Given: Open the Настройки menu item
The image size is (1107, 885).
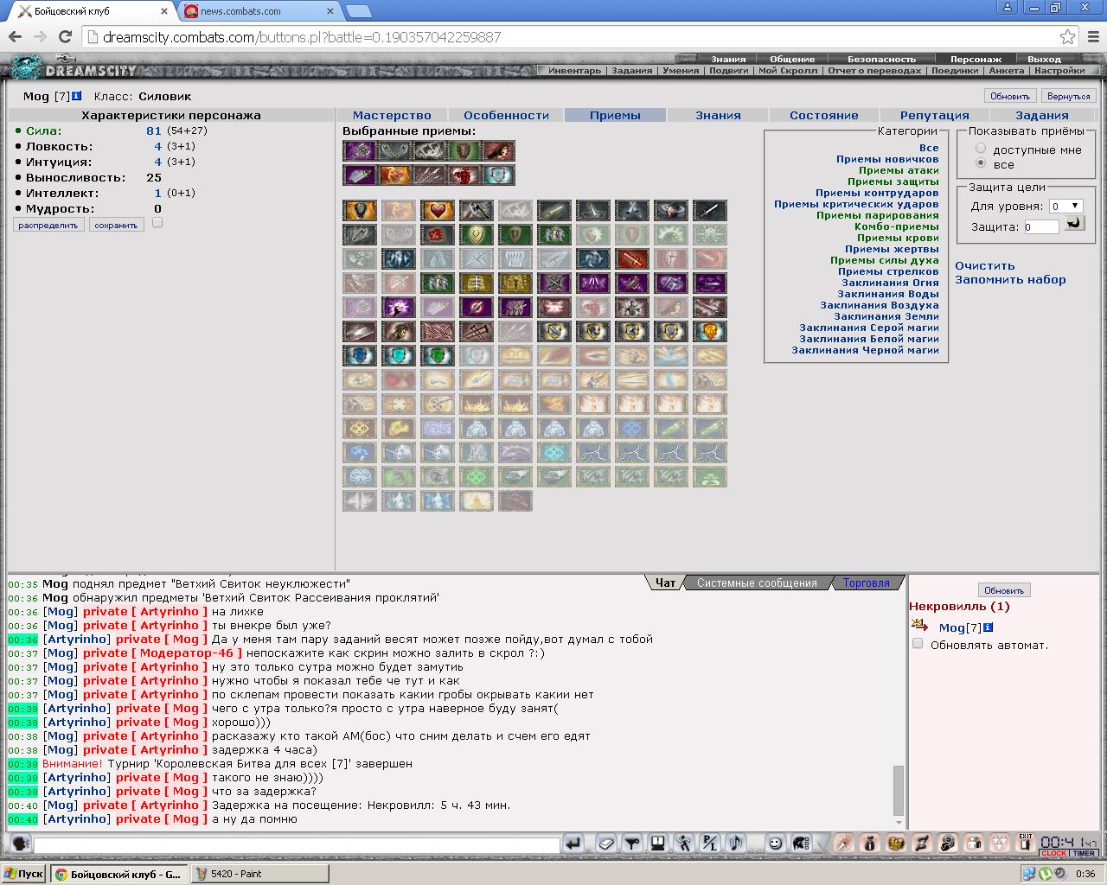Looking at the screenshot, I should 1059,71.
